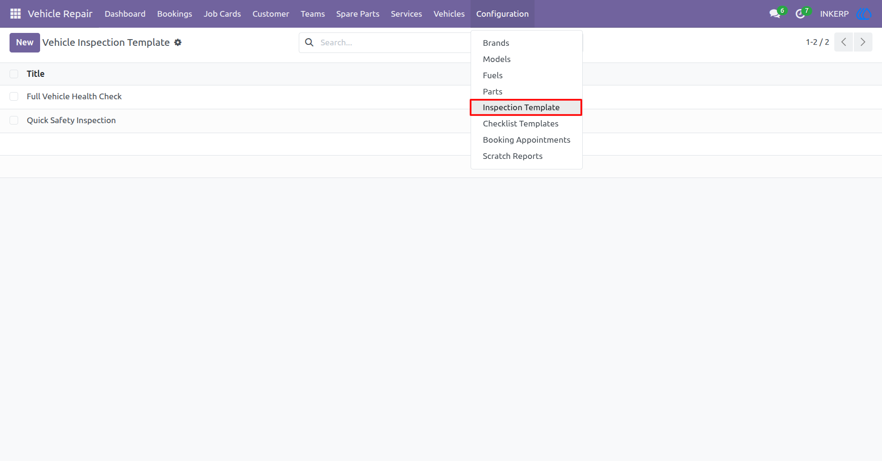
Task: Tick the Full Vehicle Health Check checkbox
Action: [x=14, y=96]
